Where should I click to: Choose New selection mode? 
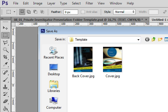(22, 12)
